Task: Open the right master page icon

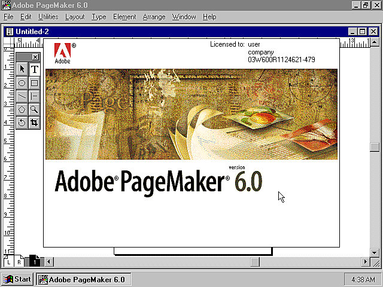Action: click(19, 262)
